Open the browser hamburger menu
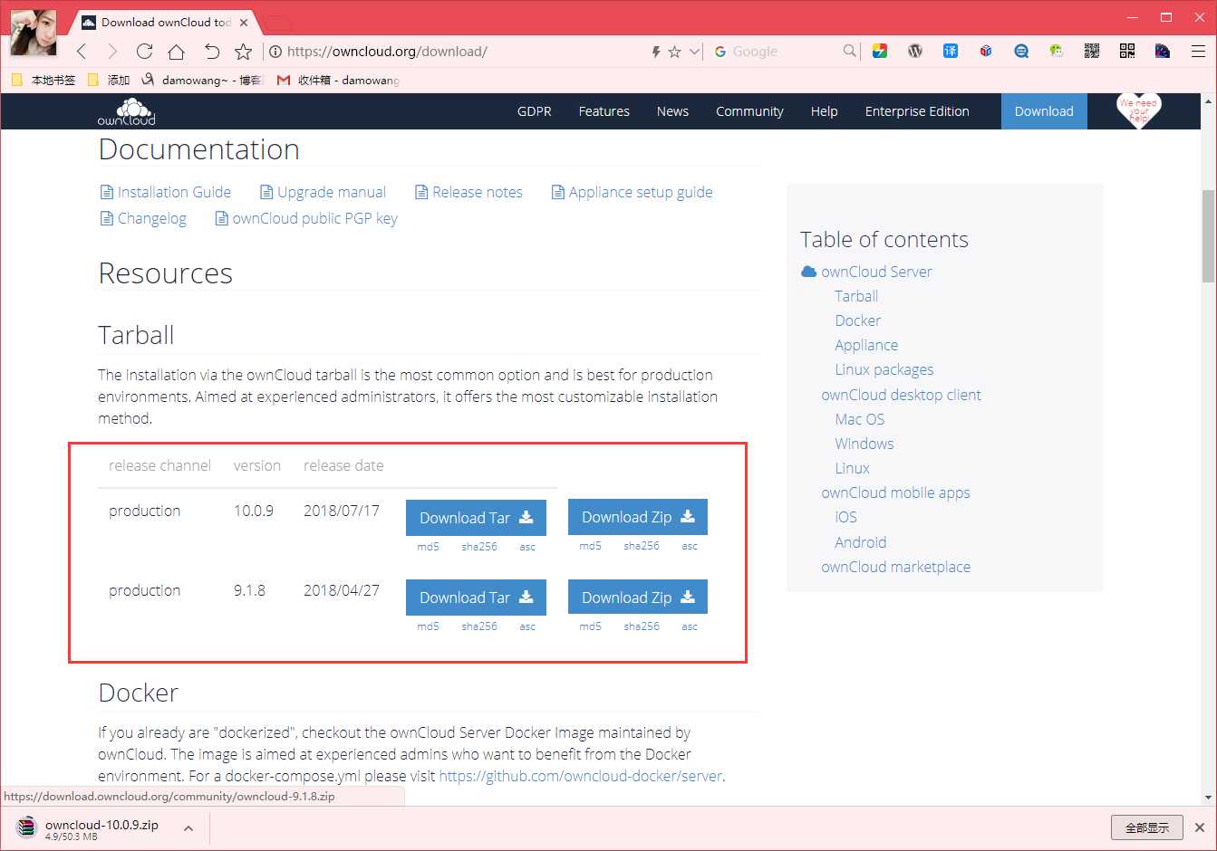Screen dimensions: 1217x851 (1198, 52)
